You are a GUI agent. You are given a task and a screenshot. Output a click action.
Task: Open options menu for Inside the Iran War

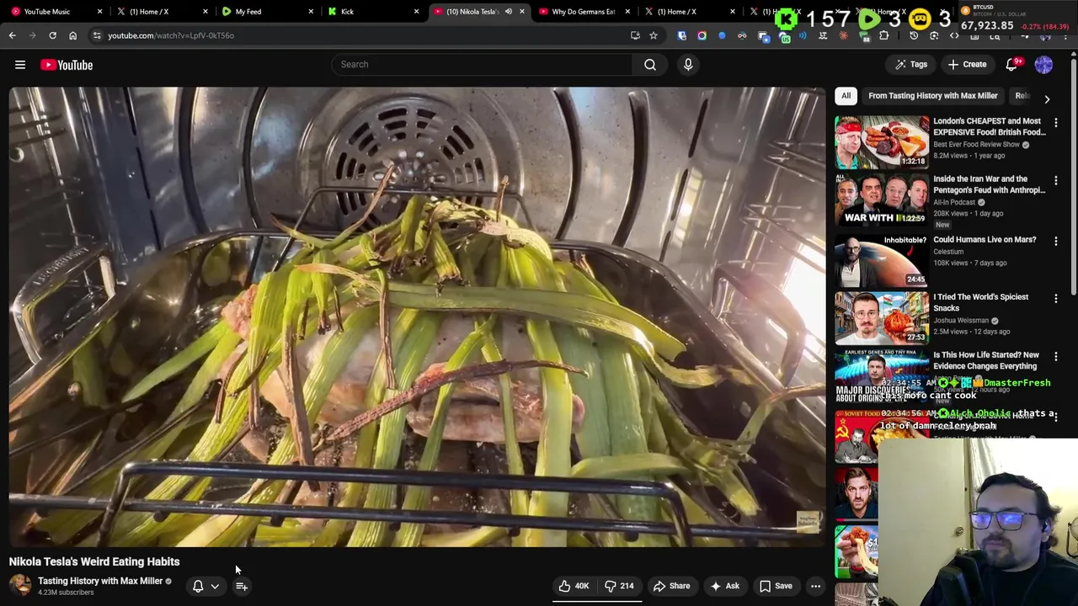pyautogui.click(x=1056, y=181)
